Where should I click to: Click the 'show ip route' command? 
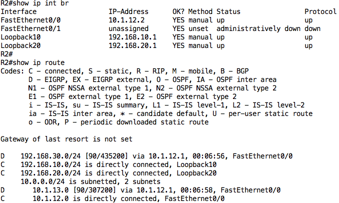38,62
